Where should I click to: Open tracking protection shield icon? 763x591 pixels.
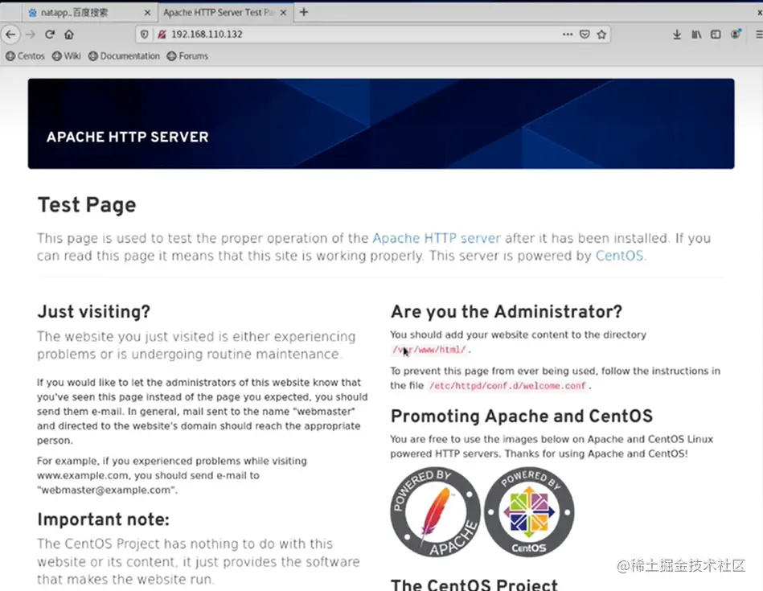tap(145, 34)
